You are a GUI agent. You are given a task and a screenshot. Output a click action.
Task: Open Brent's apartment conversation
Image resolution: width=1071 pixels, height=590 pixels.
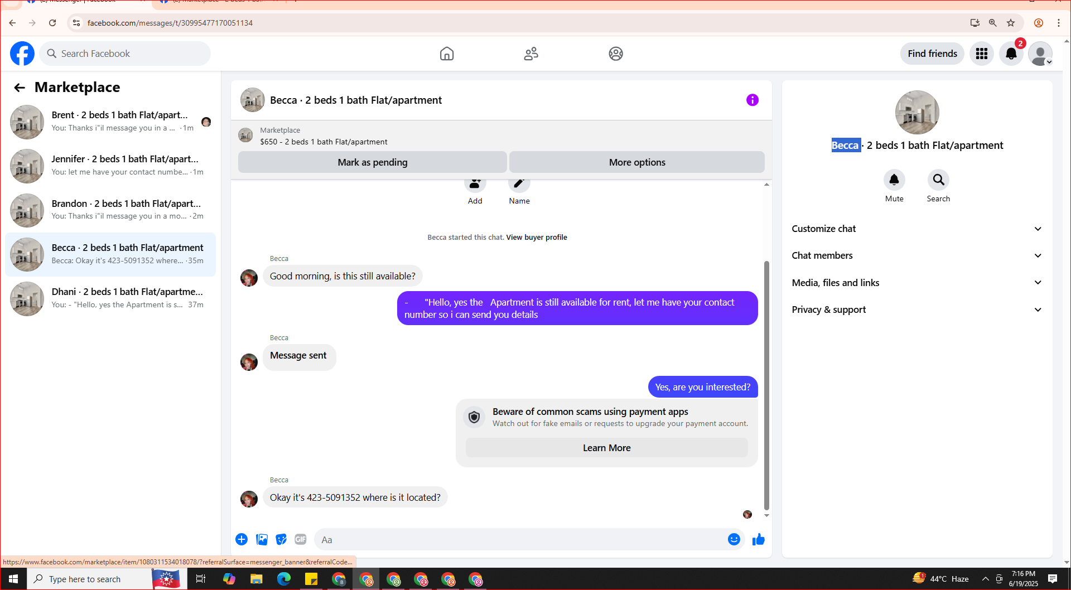click(110, 122)
